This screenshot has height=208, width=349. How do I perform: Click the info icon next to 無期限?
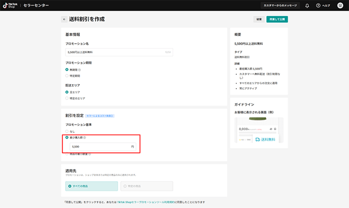click(x=79, y=70)
